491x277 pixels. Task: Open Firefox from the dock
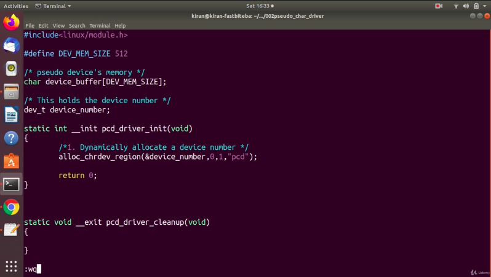[x=11, y=23]
